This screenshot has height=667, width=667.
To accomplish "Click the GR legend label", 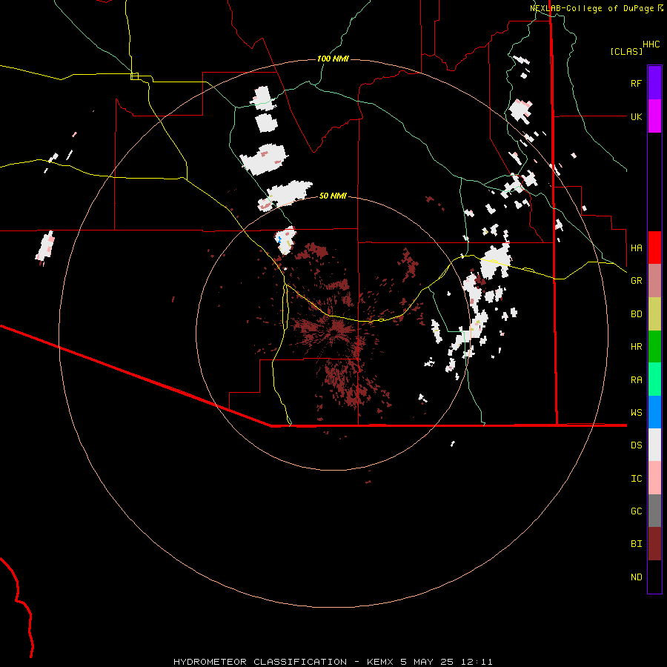I will [x=636, y=281].
